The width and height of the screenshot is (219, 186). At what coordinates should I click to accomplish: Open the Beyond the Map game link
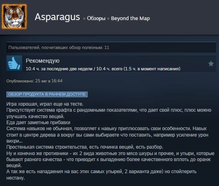click(x=130, y=18)
